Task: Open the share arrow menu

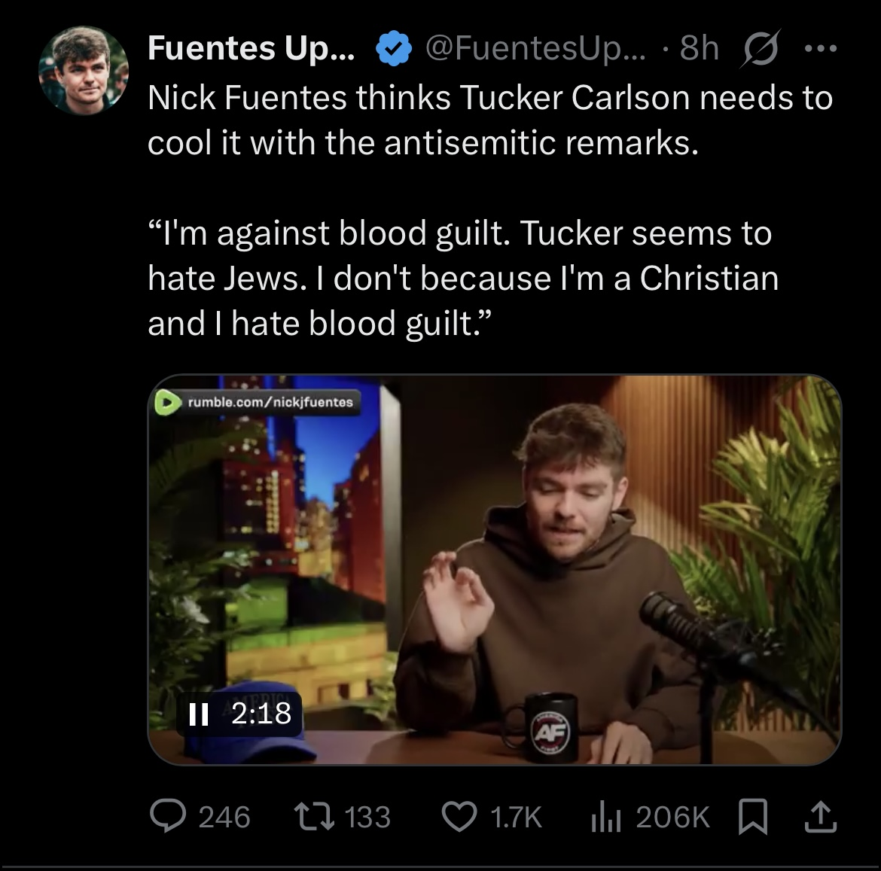Action: click(822, 817)
